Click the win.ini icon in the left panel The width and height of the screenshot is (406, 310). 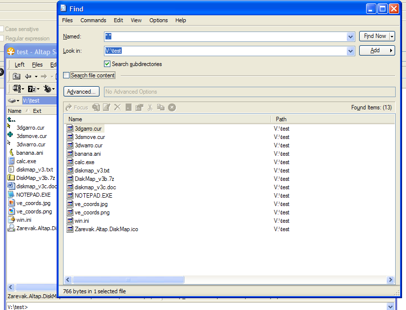pyautogui.click(x=11, y=220)
